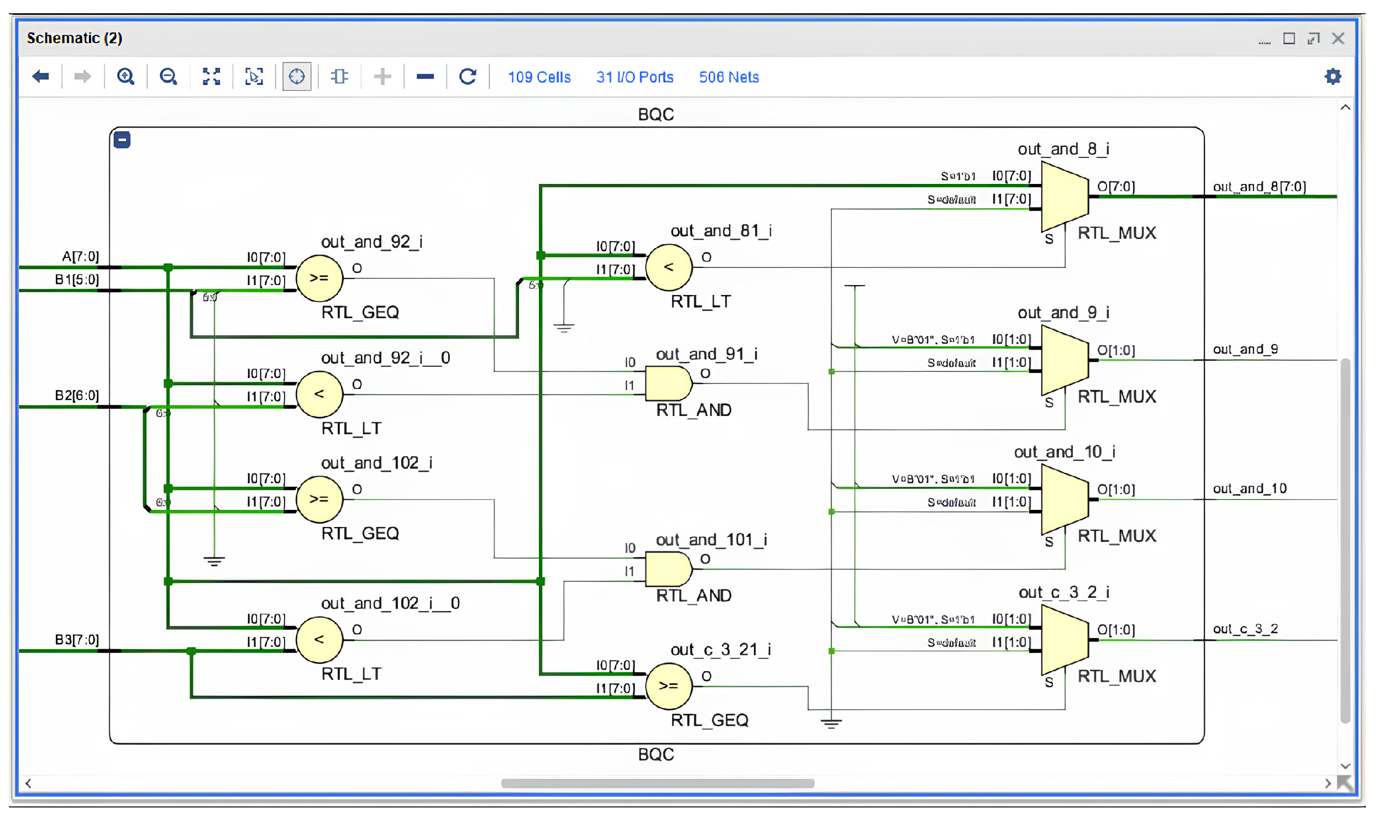Collapse the BQC module block
Viewport: 1379px width, 822px height.
coord(122,140)
